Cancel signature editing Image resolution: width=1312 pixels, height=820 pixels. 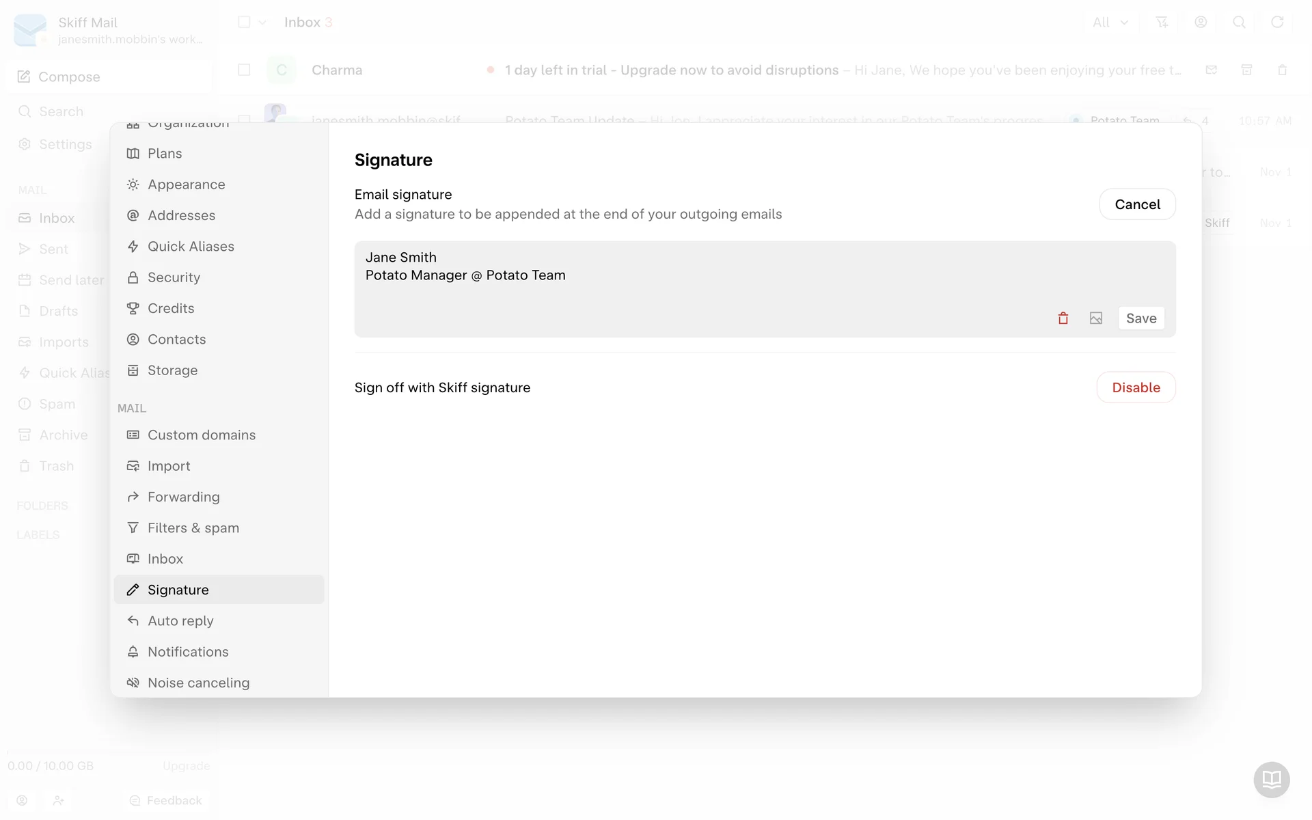pos(1137,204)
